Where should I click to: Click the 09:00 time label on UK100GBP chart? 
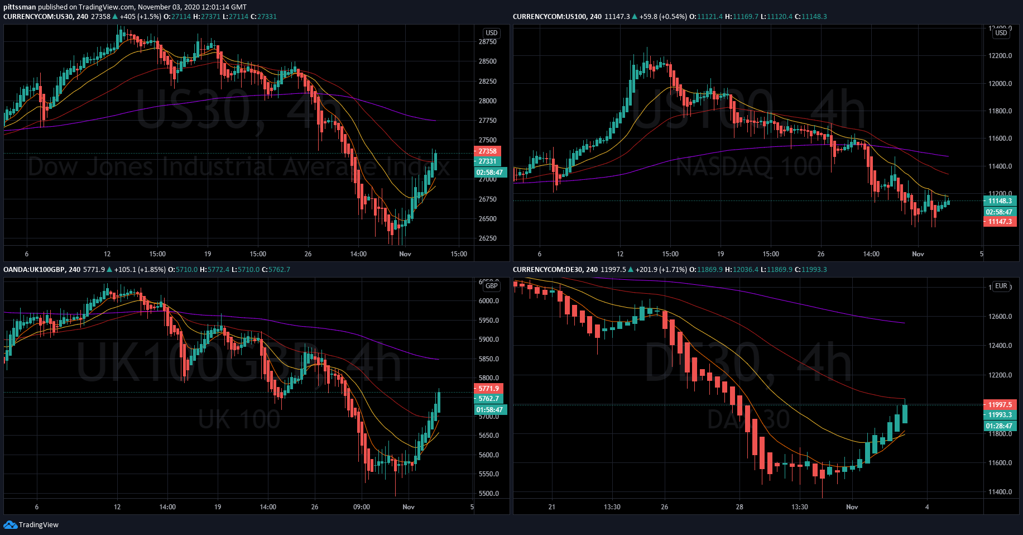pyautogui.click(x=362, y=507)
